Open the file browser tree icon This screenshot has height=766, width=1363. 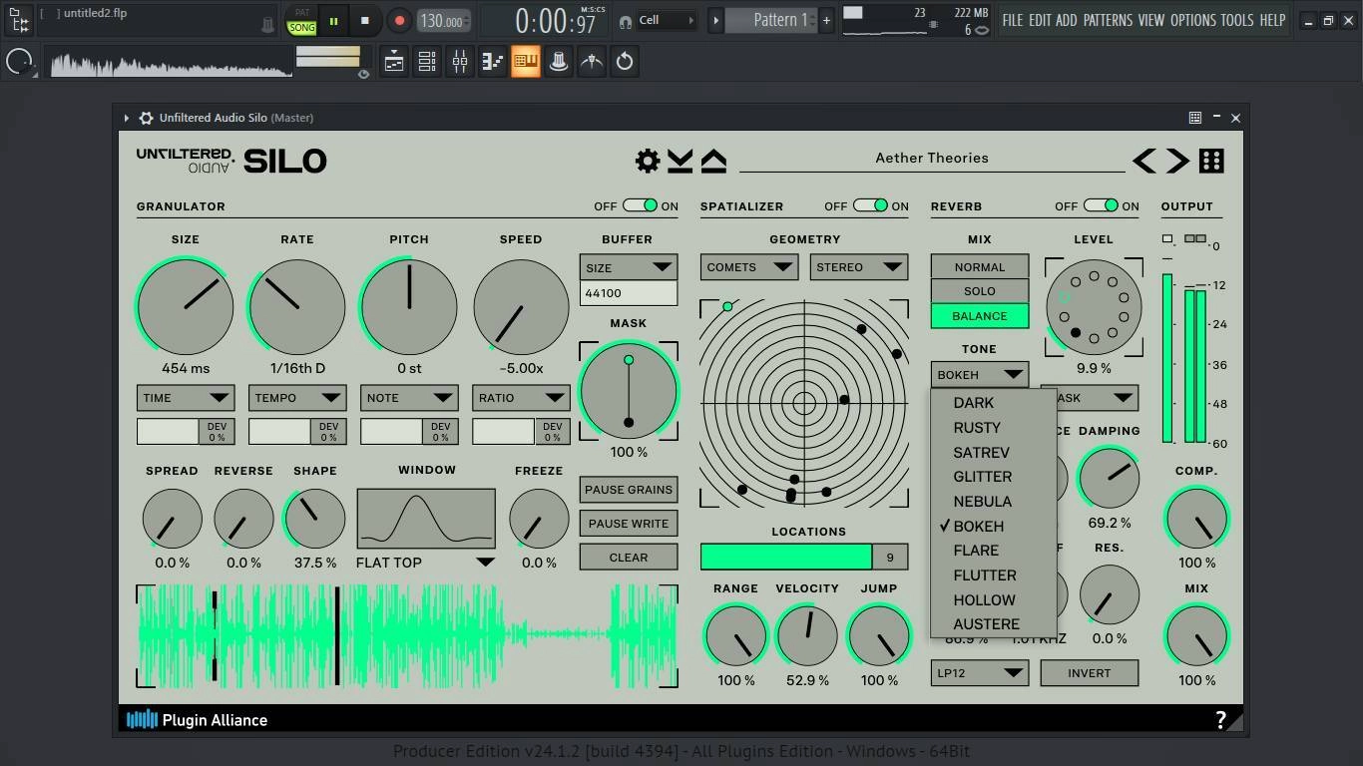19,19
